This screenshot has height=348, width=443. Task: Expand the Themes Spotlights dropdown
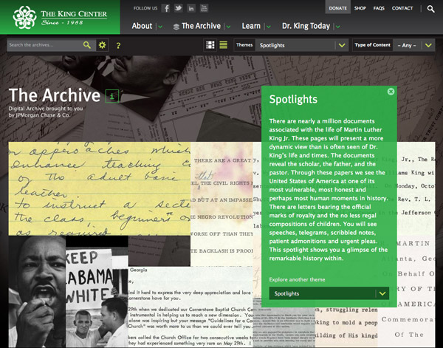[x=341, y=45]
